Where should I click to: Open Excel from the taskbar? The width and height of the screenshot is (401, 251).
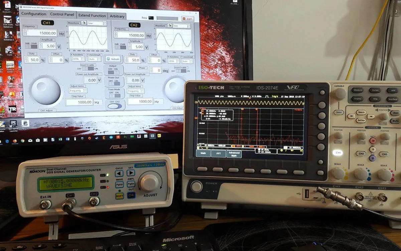click(x=60, y=139)
